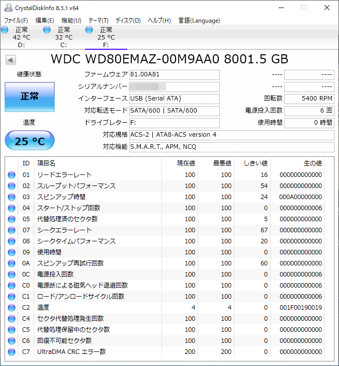Viewport: 339px width, 366px height.
Task: Click status orb of row 02 スループットパフォーマンス
Action: tap(12, 186)
